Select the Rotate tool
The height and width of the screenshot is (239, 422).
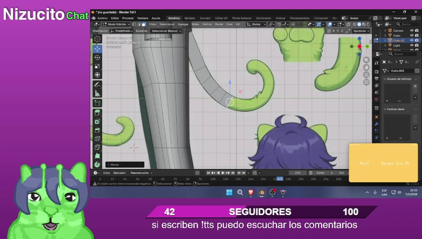point(97,57)
